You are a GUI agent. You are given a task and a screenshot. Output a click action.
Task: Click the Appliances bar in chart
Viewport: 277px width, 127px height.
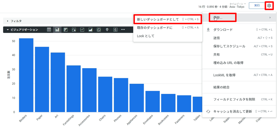click(x=137, y=98)
